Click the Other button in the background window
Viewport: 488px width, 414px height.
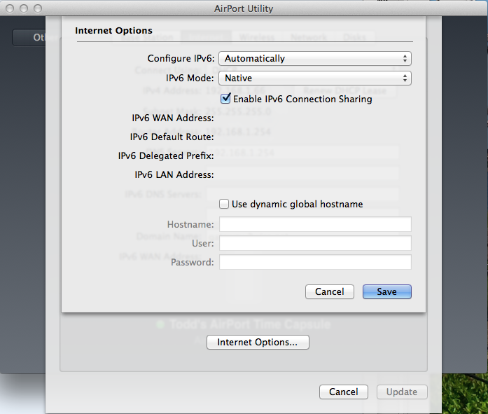point(29,37)
